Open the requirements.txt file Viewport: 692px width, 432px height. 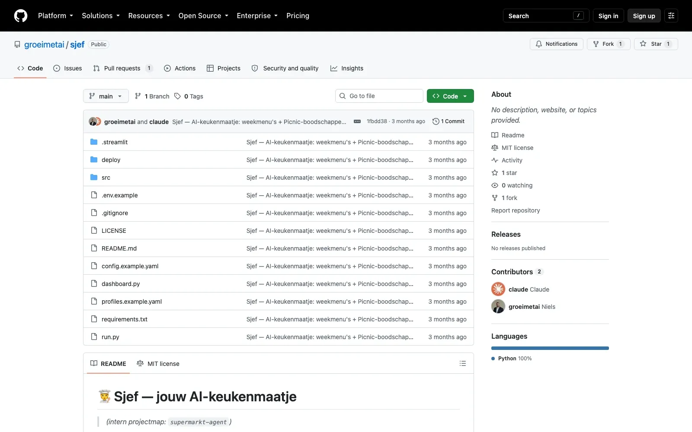point(125,319)
